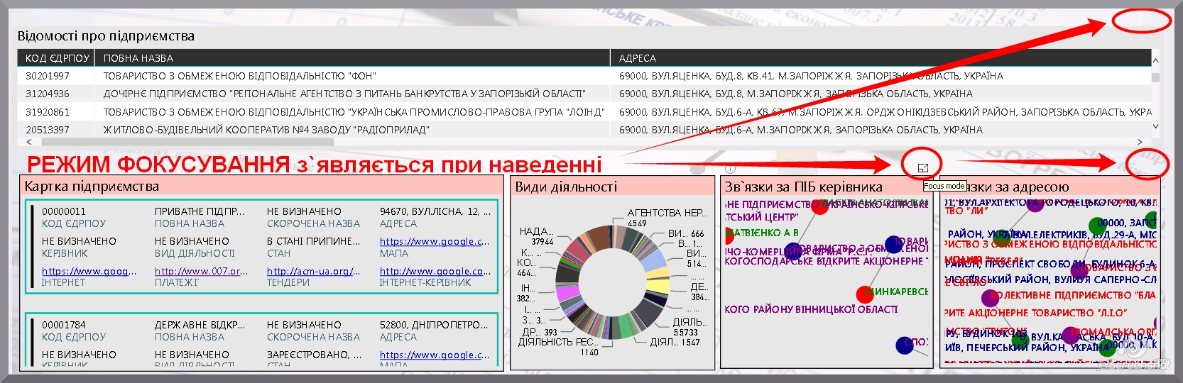Click donut label ДІЯЛ... 1547
Image resolution: width=1183 pixels, height=383 pixels.
click(x=675, y=342)
